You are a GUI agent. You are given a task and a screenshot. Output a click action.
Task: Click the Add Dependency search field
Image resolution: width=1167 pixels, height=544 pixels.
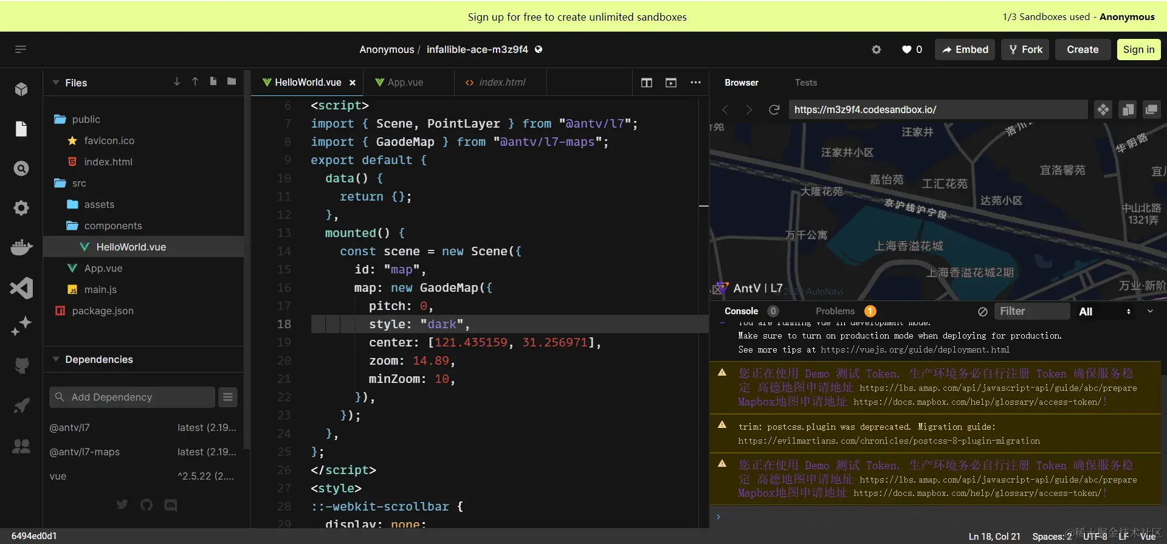pos(132,397)
